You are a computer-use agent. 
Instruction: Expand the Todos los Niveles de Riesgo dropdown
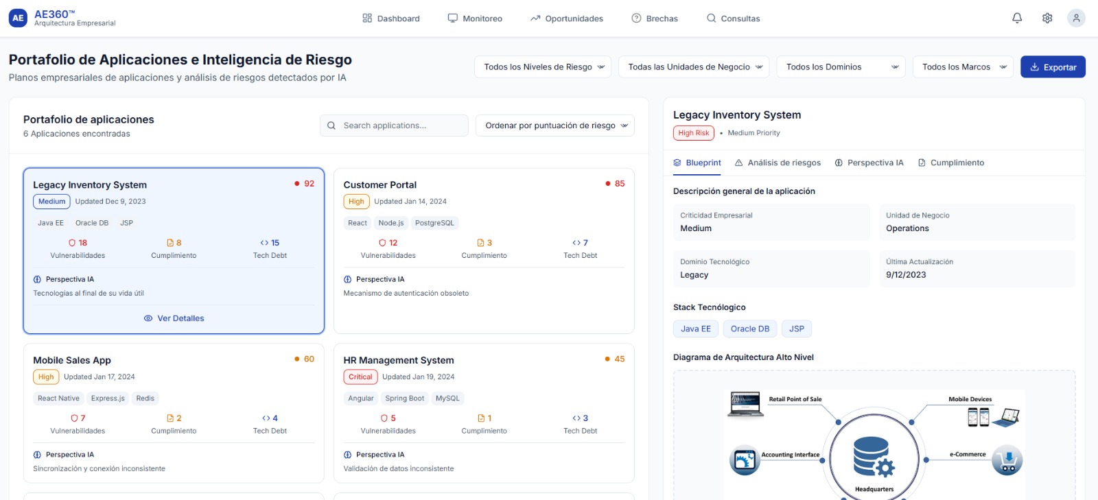coord(543,67)
